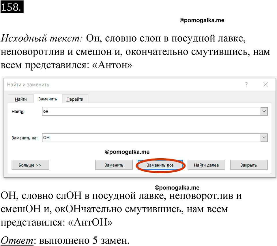Expand the Найти field dropdown arrow
277x246 pixels.
click(264, 111)
